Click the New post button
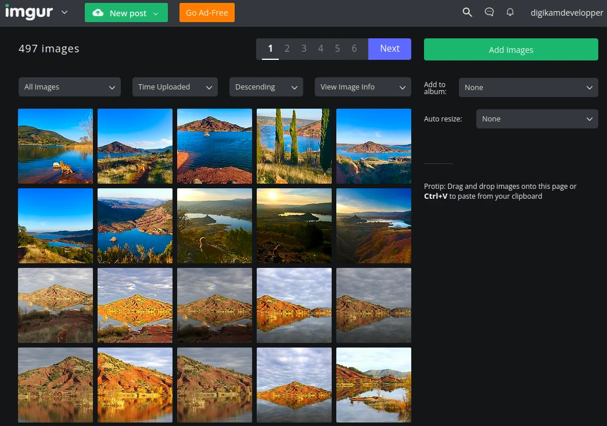 [126, 13]
